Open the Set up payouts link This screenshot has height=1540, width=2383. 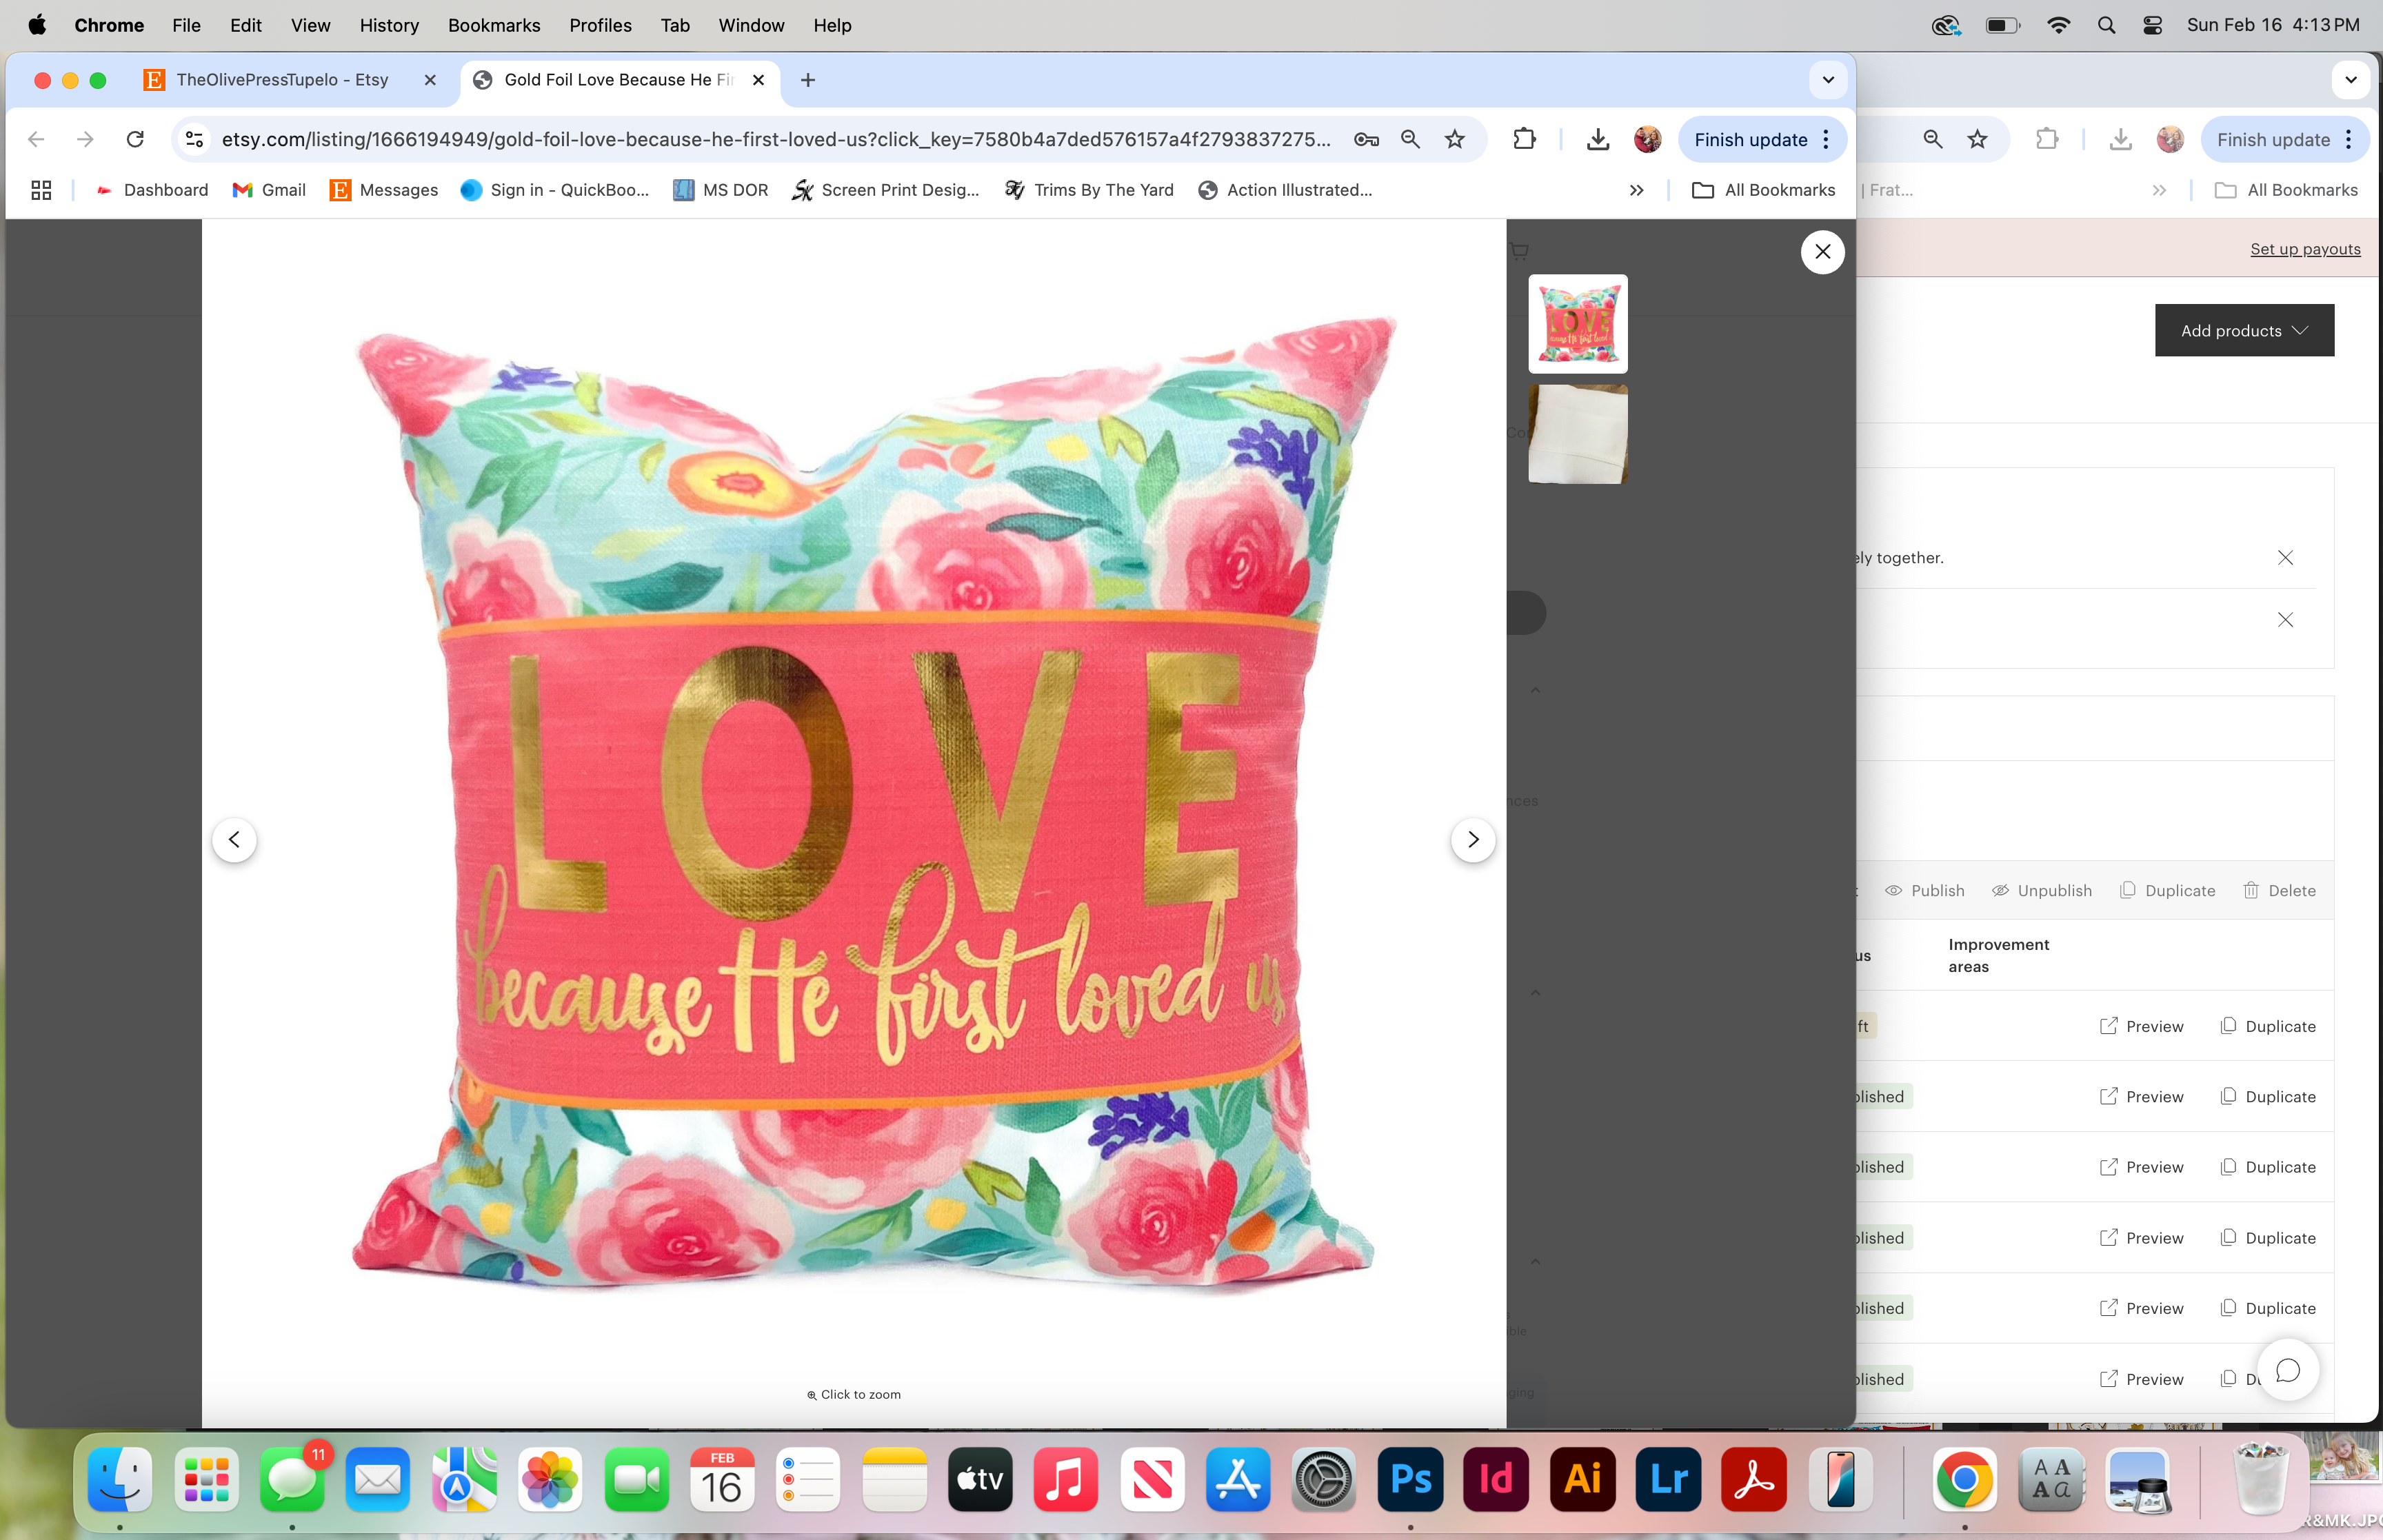pyautogui.click(x=2304, y=249)
